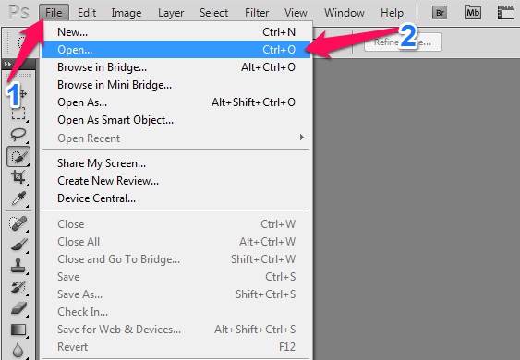The width and height of the screenshot is (520, 360).
Task: Select the Clone Stamp tool
Action: (18, 266)
